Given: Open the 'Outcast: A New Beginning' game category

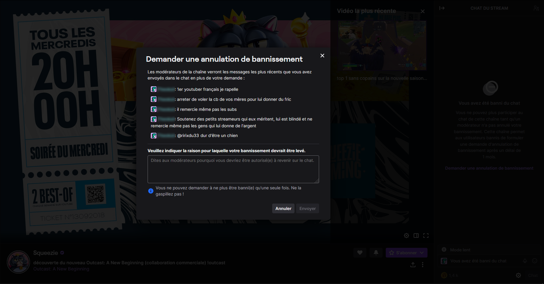Looking at the screenshot, I should point(61,269).
